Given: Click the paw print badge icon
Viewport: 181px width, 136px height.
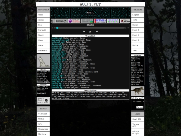Looking at the screenshot, I should tap(53, 21).
